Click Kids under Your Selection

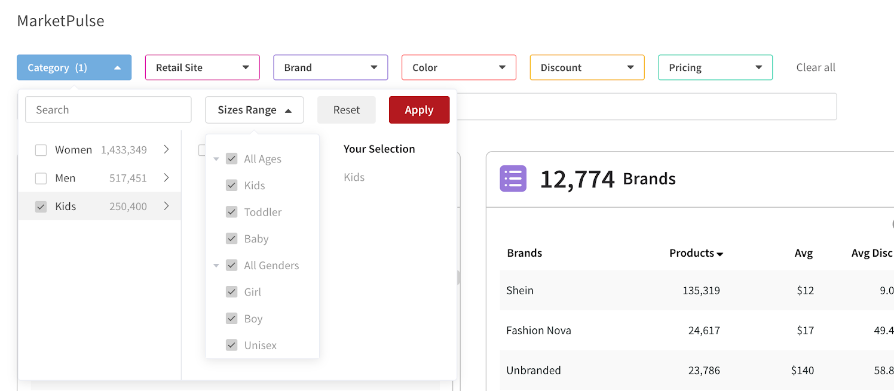[x=354, y=177]
